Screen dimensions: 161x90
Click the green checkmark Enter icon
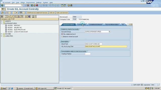pyautogui.click(x=2, y=5)
